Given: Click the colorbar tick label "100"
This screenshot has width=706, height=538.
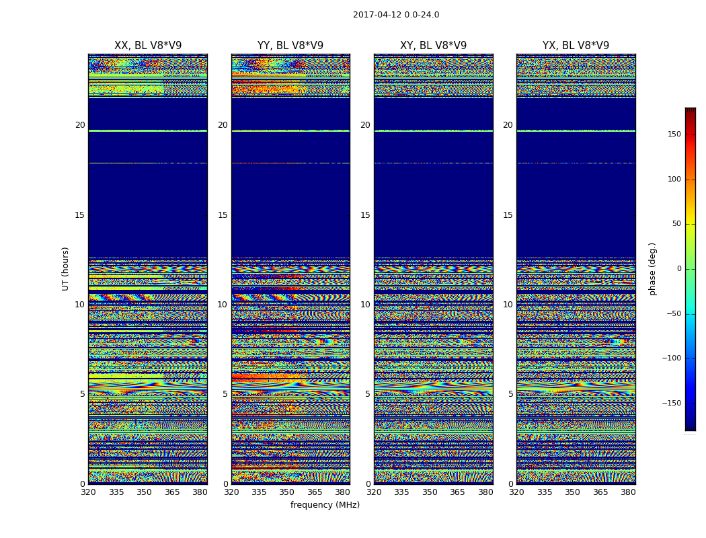Looking at the screenshot, I should pos(674,179).
